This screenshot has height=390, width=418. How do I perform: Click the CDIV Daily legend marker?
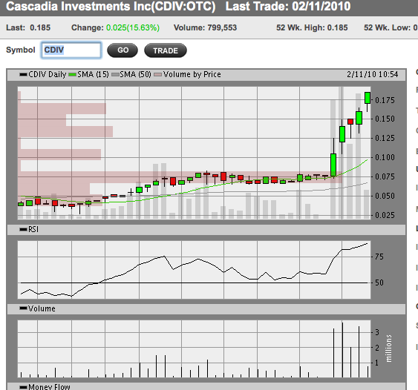click(x=23, y=75)
